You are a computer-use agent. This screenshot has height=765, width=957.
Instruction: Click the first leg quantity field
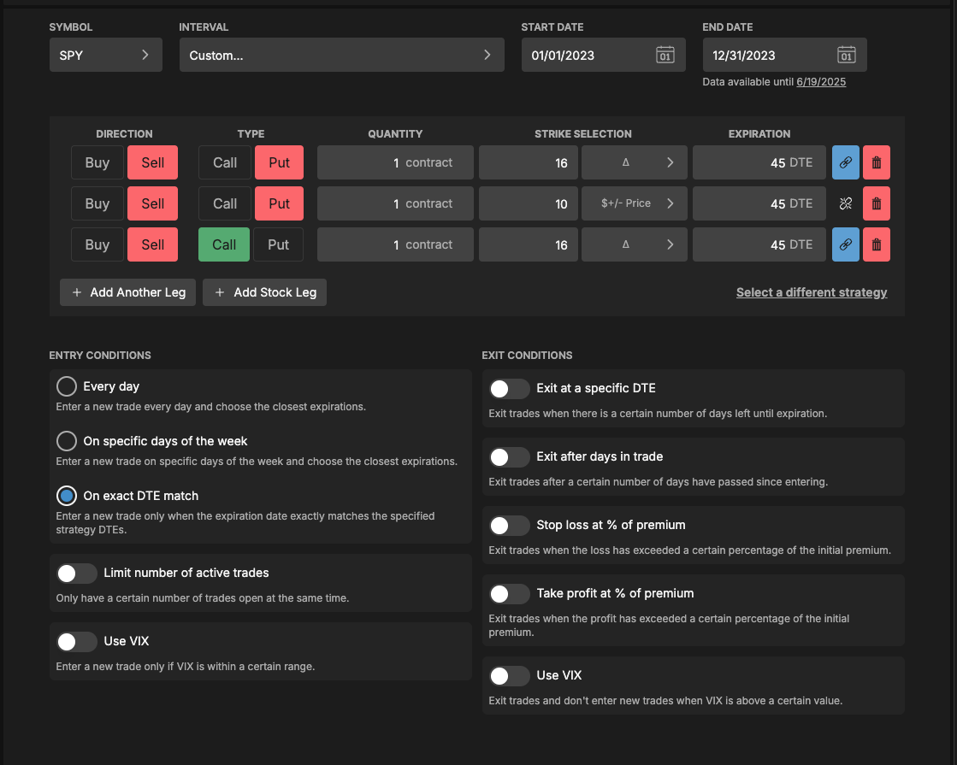coord(395,162)
